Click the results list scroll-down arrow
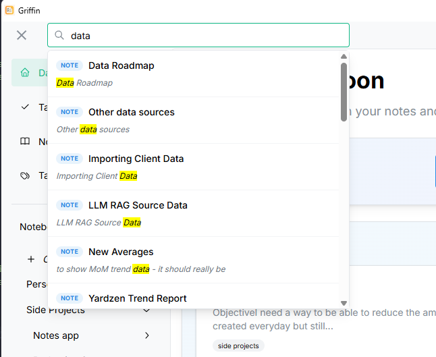This screenshot has height=357, width=436. tap(344, 303)
